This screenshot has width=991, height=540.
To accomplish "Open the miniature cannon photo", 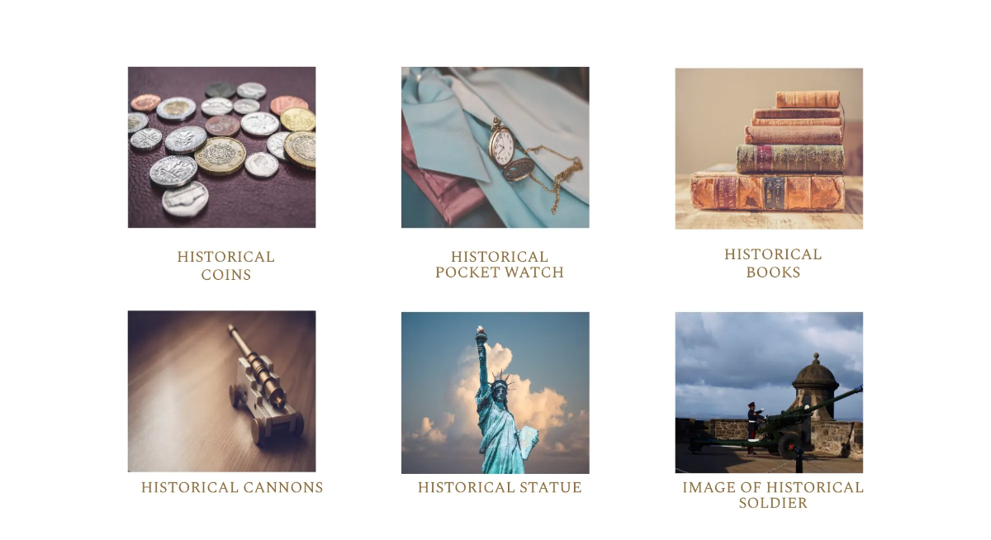I will [221, 391].
